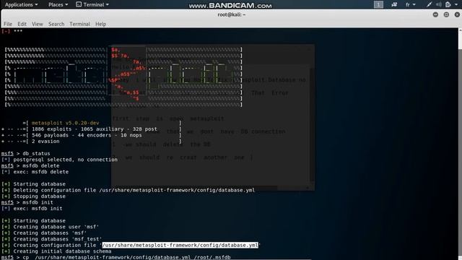Open the View menu in the terminal
This screenshot has height=260, width=462.
click(38, 24)
